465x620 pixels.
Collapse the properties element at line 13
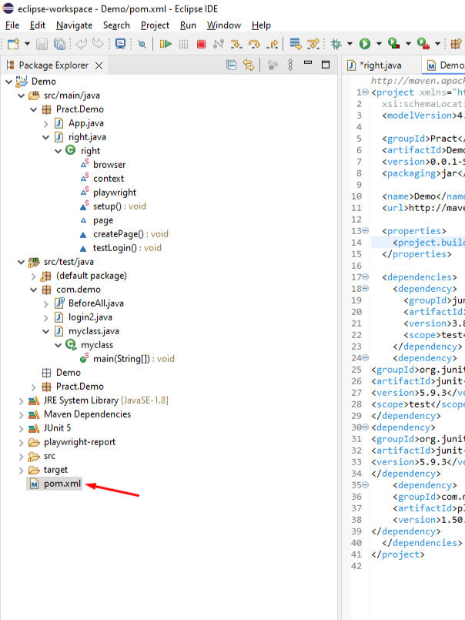tap(366, 230)
